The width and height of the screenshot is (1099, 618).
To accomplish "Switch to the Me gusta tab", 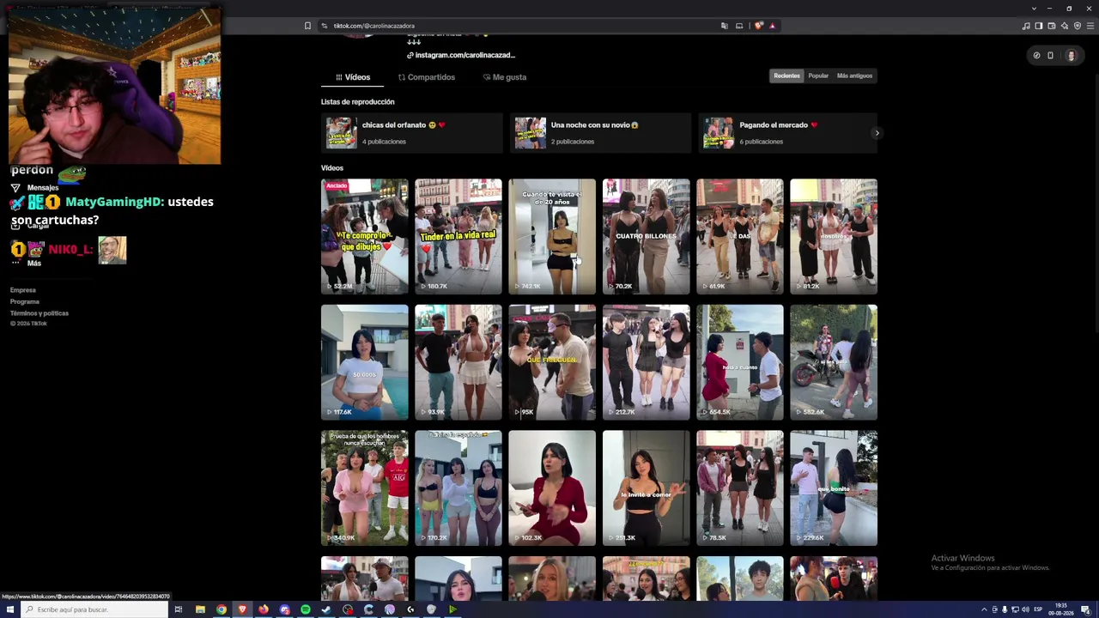I will point(505,77).
